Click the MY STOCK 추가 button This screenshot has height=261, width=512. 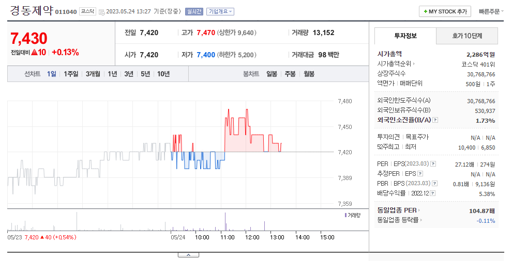pyautogui.click(x=445, y=11)
